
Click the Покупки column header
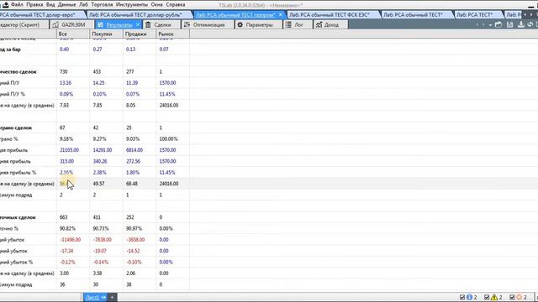[x=107, y=34]
